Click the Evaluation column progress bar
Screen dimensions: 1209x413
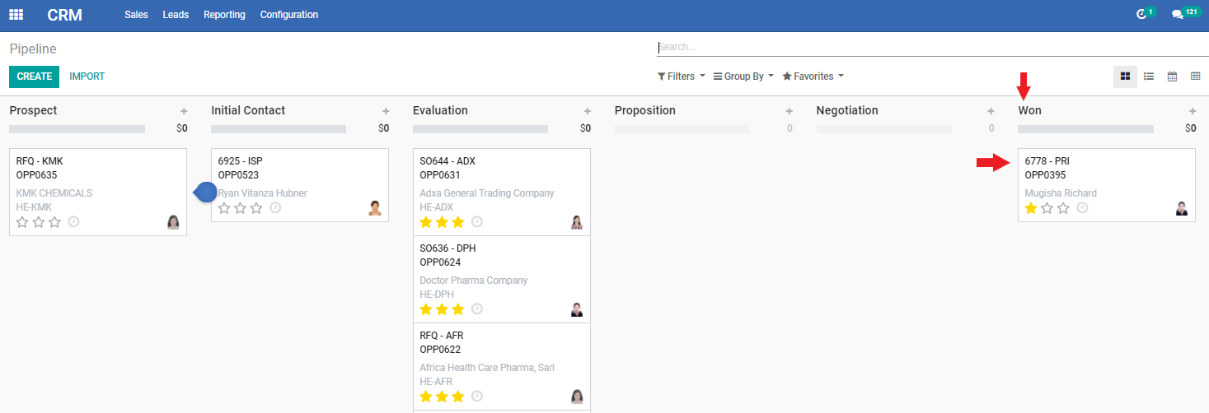480,129
